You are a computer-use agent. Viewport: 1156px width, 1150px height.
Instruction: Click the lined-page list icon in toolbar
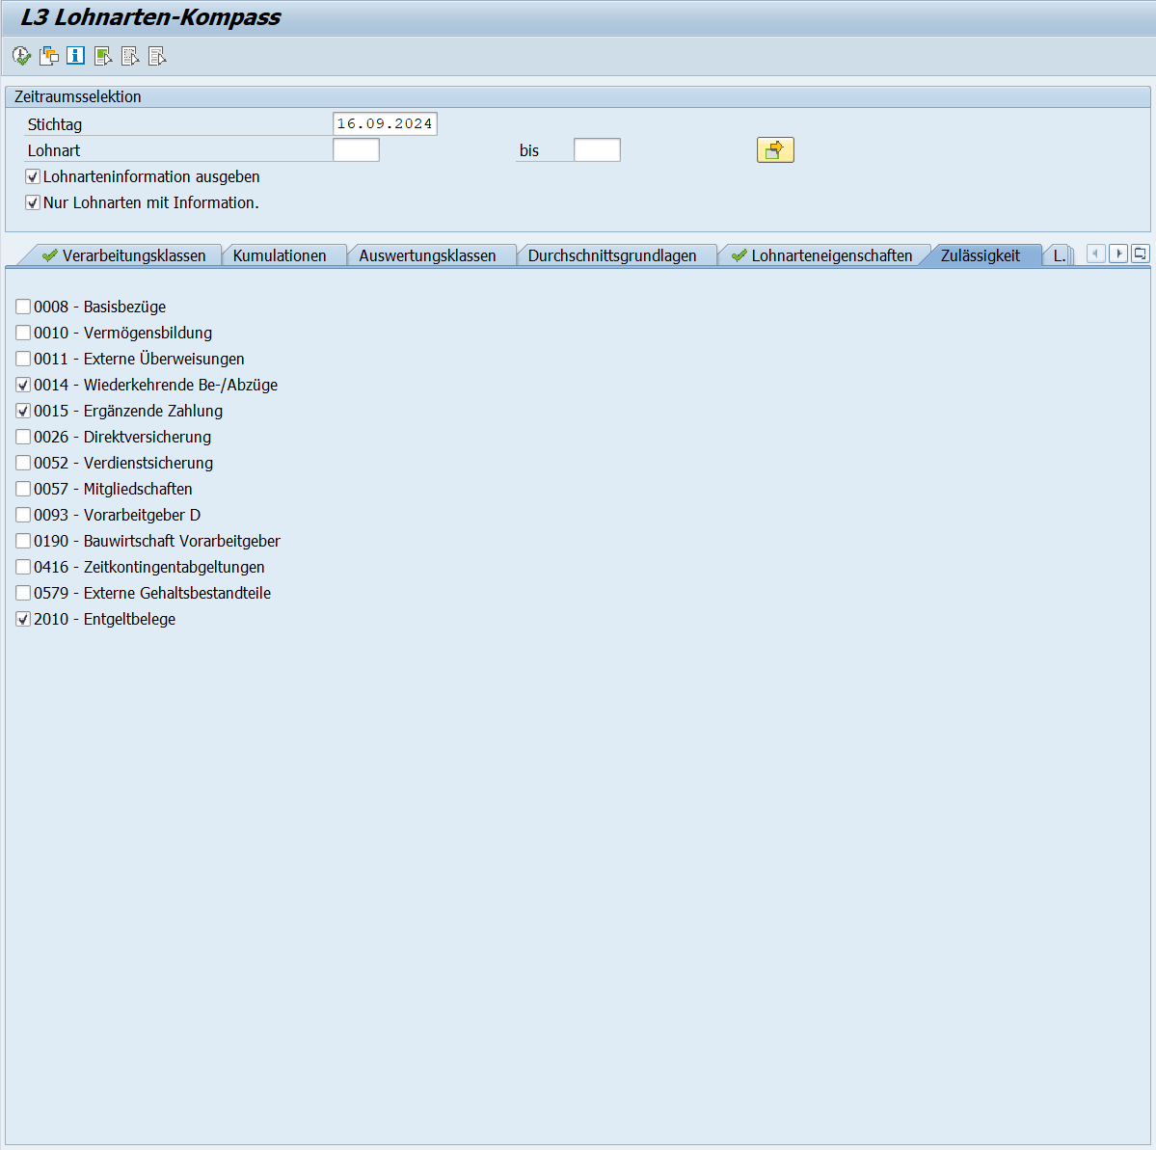(157, 56)
